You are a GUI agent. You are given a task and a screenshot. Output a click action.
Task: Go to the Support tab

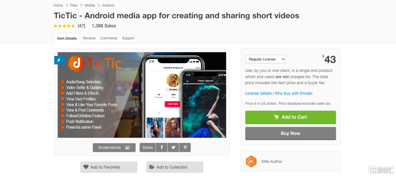coord(128,38)
